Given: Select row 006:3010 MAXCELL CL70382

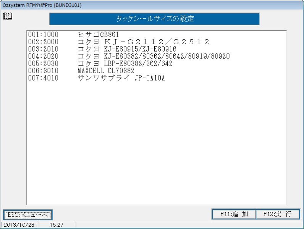Looking at the screenshot, I should pyautogui.click(x=157, y=71).
